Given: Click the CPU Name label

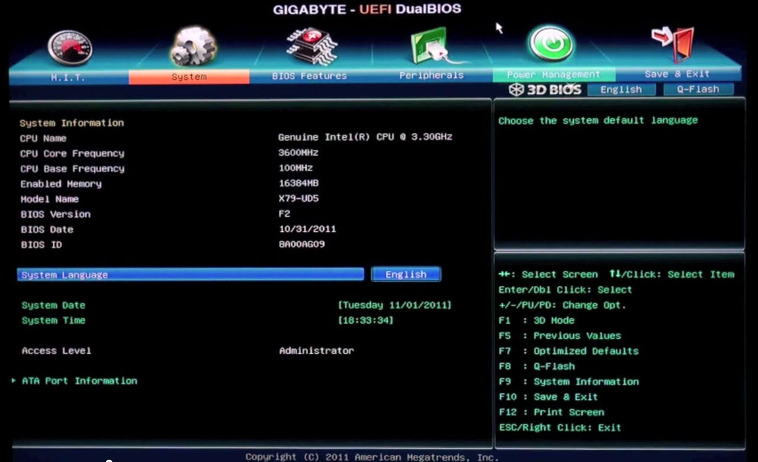Looking at the screenshot, I should pos(43,138).
